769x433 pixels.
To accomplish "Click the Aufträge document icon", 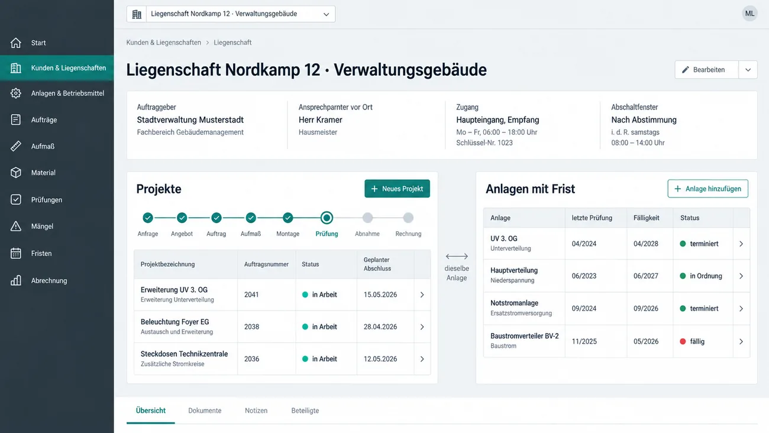I will tap(16, 120).
